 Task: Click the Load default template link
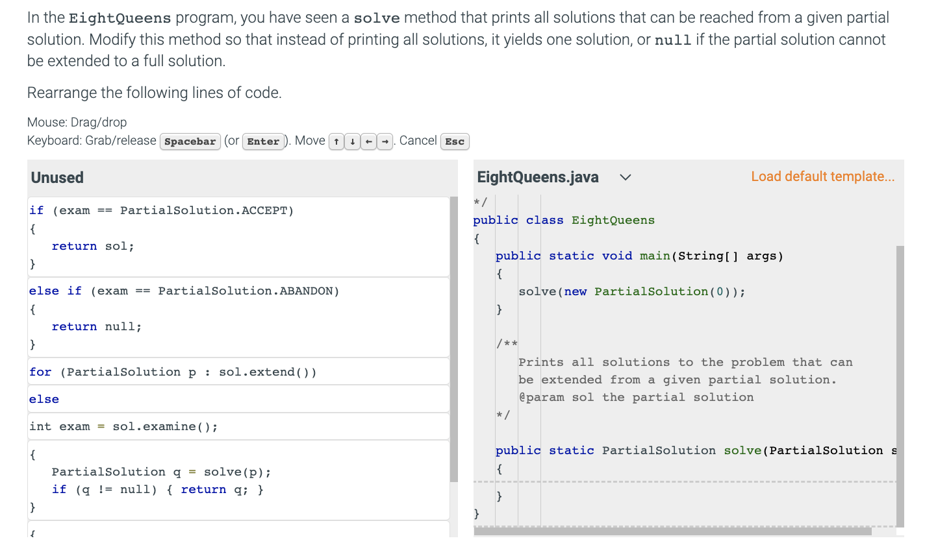pos(822,176)
